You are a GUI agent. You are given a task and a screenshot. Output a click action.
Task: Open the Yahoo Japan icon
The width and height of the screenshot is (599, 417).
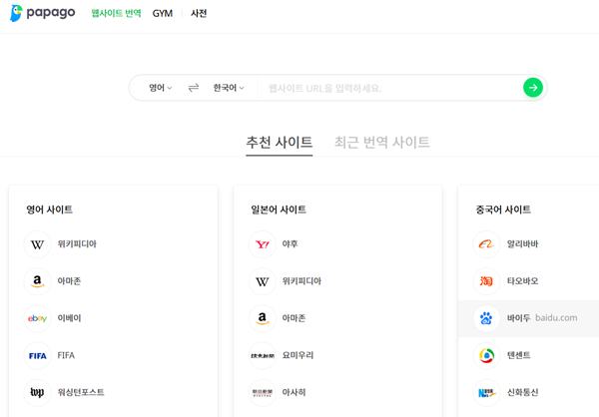tap(262, 244)
